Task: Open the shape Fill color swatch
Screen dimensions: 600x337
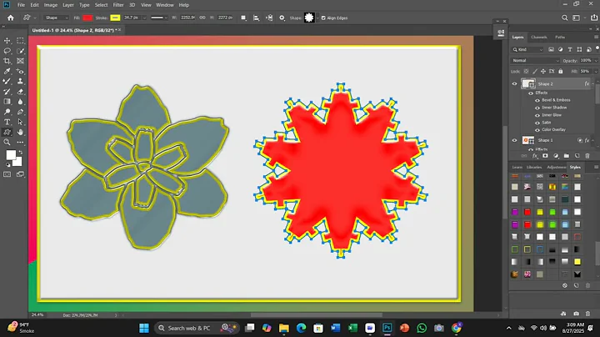Action: [87, 18]
